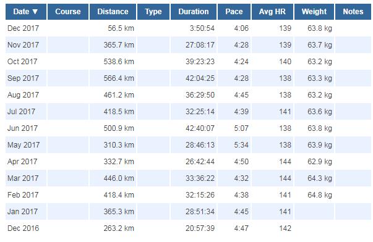The height and width of the screenshot is (242, 373).
Task: Select the Dec 2016 row date
Action: point(23,228)
